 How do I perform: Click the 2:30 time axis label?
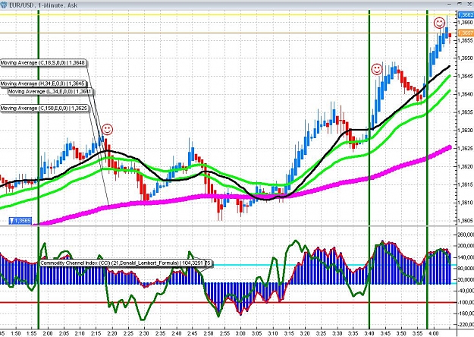144,333
